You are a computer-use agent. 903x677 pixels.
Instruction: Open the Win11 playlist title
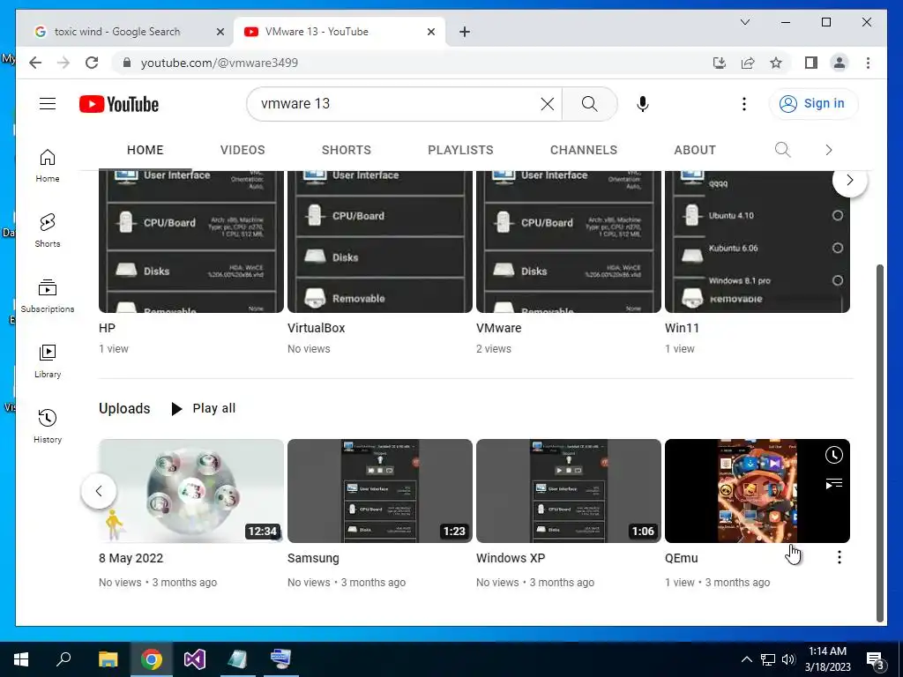682,328
